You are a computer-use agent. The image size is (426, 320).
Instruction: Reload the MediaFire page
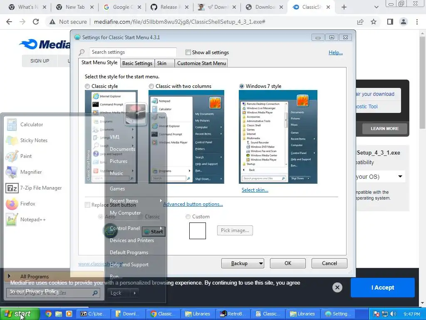pyautogui.click(x=36, y=22)
